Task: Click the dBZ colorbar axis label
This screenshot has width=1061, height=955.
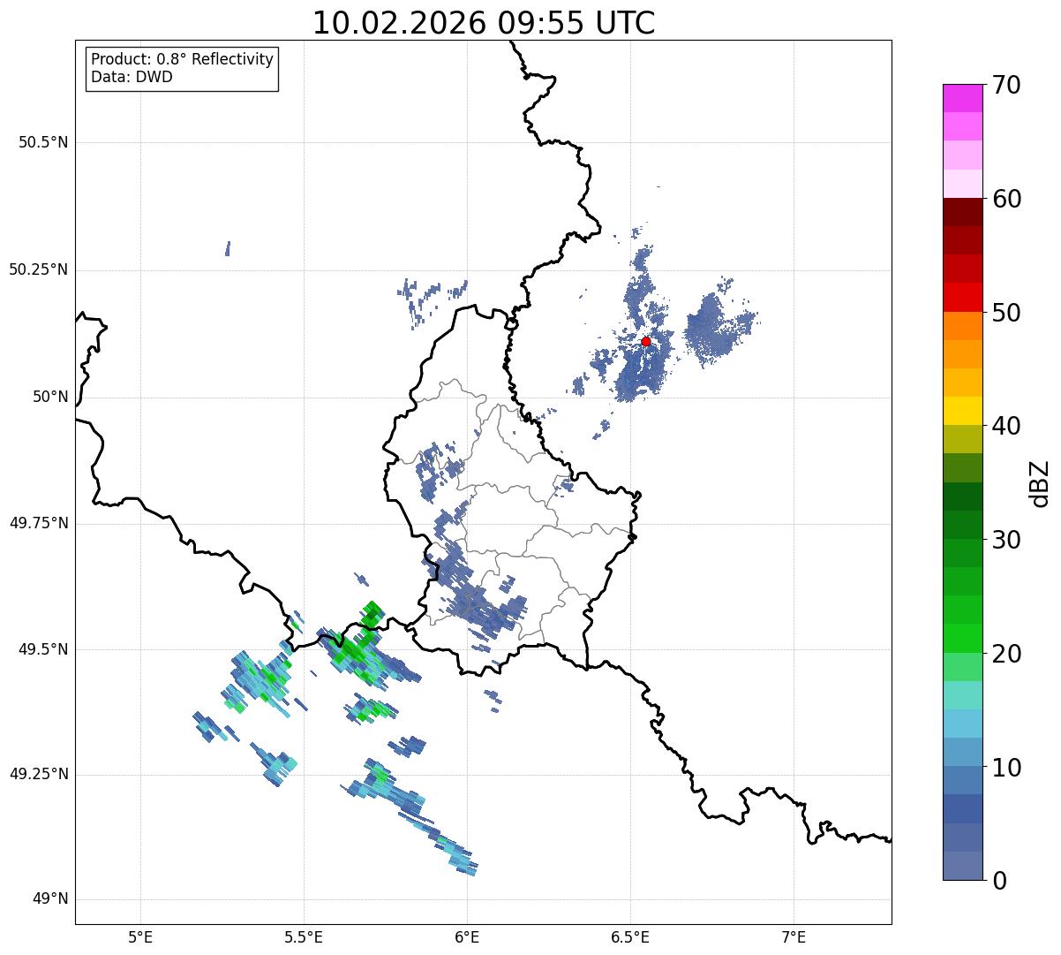Action: 1041,483
